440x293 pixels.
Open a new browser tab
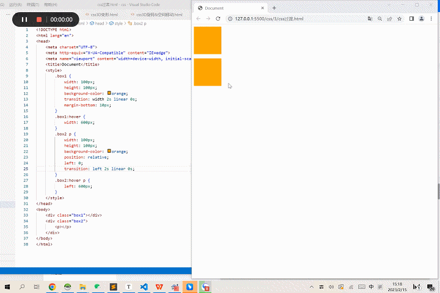[274, 8]
